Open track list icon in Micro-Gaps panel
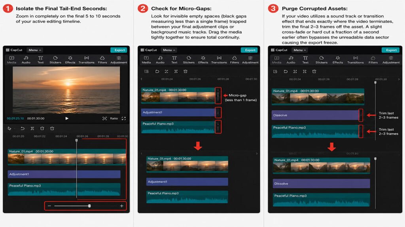Viewport: 405px width, 227px height. tap(146, 71)
